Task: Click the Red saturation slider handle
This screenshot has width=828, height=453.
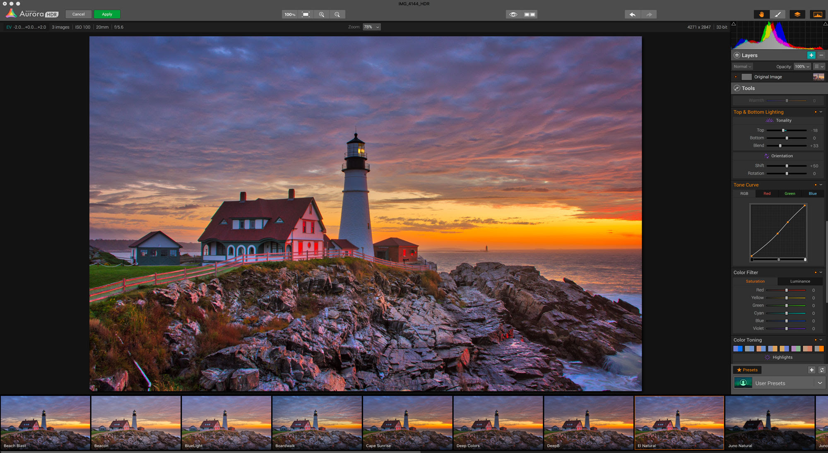Action: coord(787,290)
